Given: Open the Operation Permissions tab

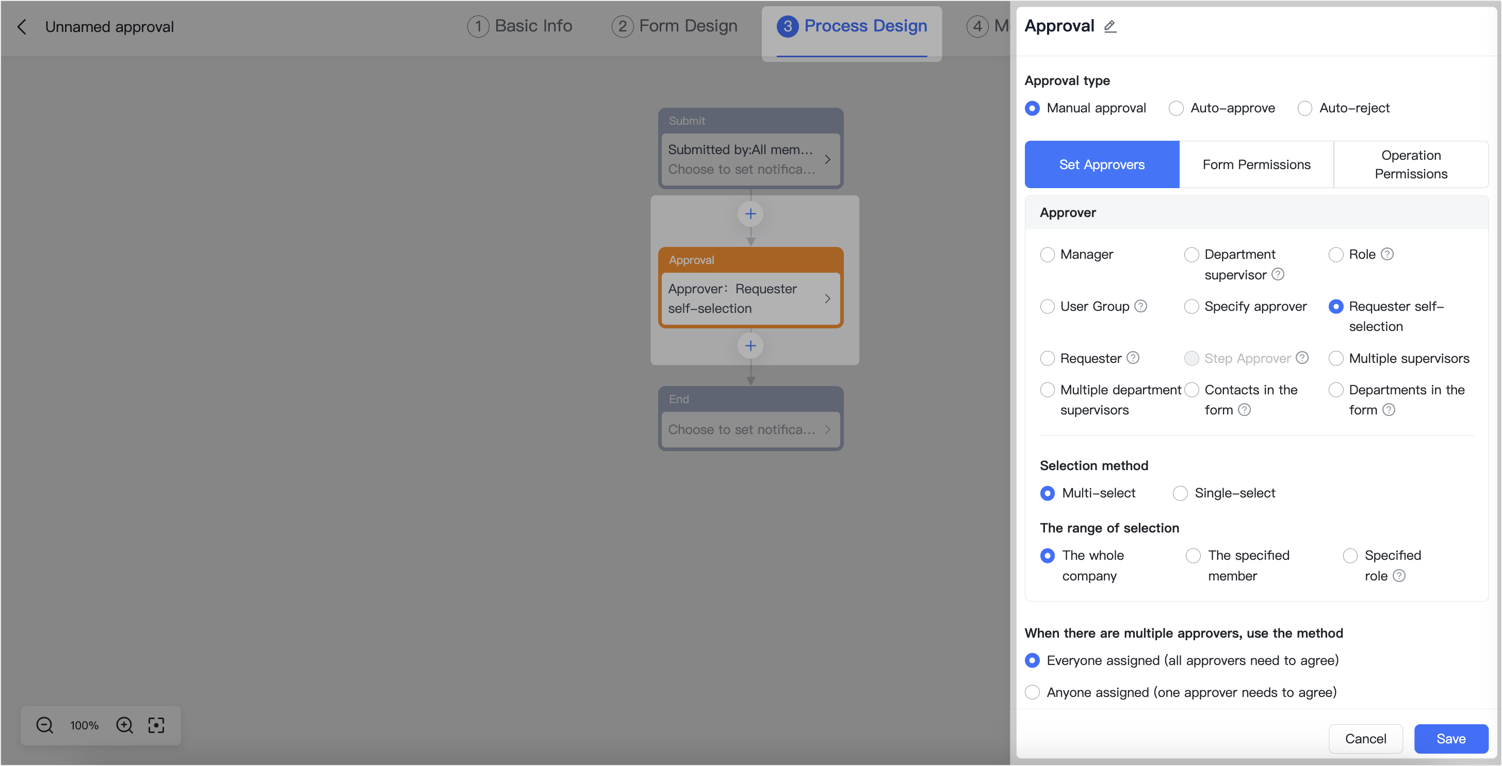Looking at the screenshot, I should click(x=1411, y=164).
